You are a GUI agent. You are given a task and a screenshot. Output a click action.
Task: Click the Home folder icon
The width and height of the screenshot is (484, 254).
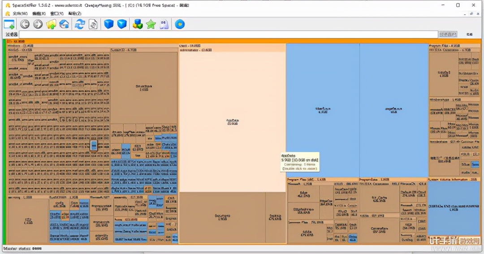coord(64,24)
